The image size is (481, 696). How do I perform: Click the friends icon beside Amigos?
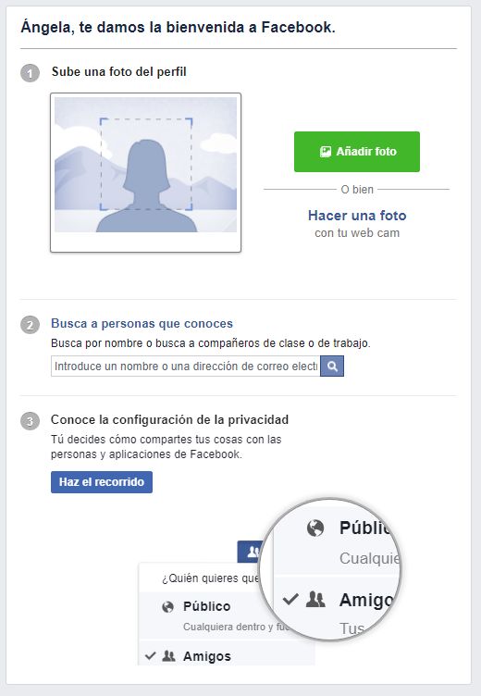(x=168, y=655)
